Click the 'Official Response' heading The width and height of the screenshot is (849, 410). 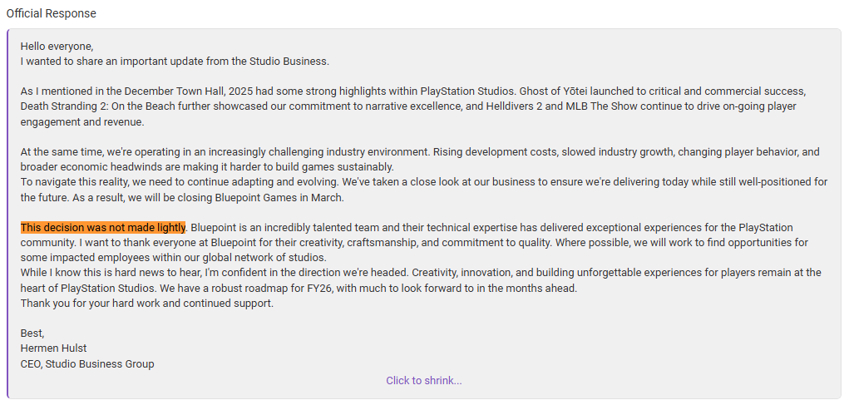pos(51,13)
